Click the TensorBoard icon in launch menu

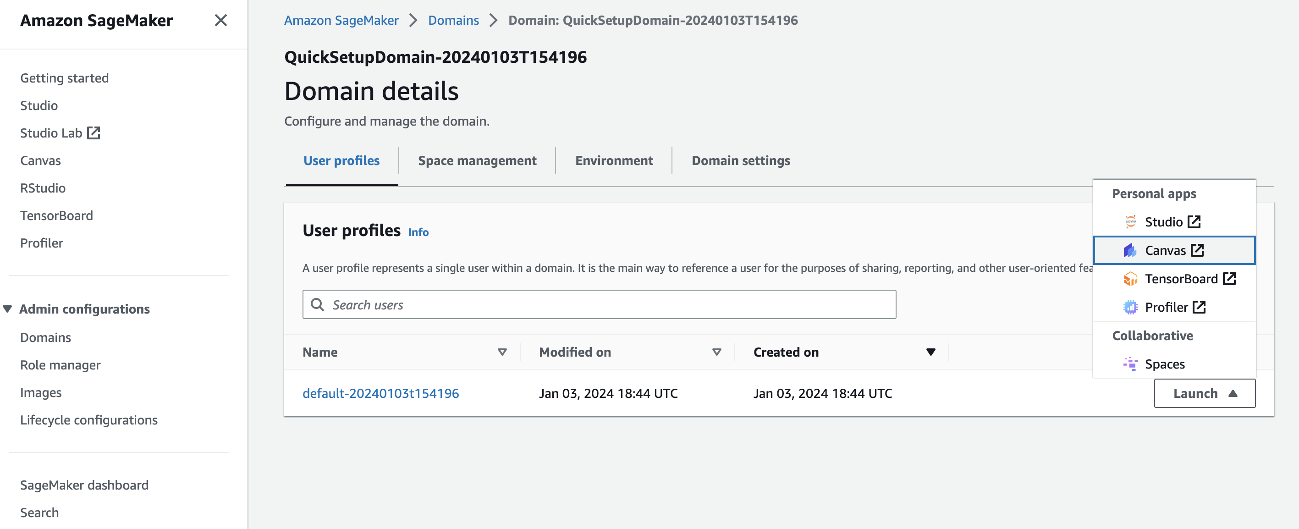pyautogui.click(x=1130, y=279)
